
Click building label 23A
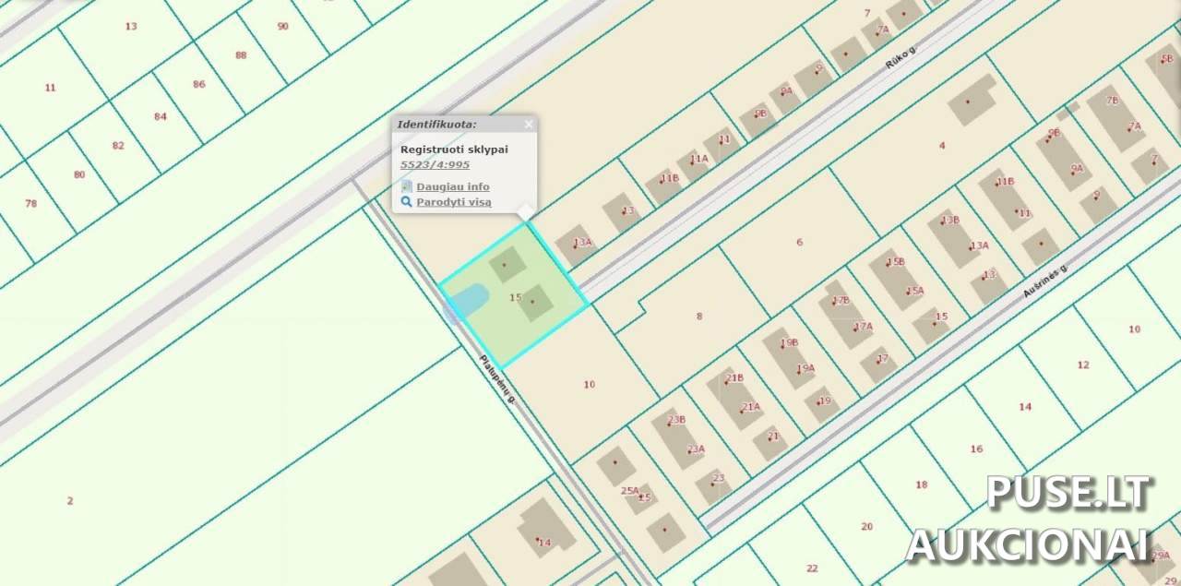pos(696,449)
